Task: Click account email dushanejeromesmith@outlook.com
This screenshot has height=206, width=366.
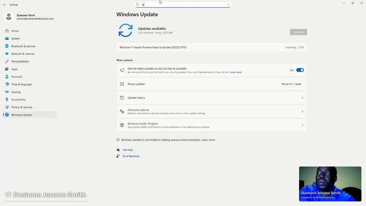Action: (x=35, y=19)
